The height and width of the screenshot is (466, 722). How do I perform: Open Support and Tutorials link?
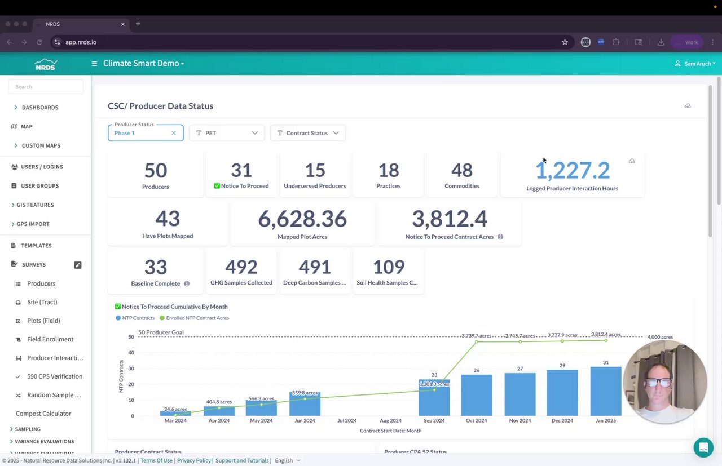pos(242,460)
